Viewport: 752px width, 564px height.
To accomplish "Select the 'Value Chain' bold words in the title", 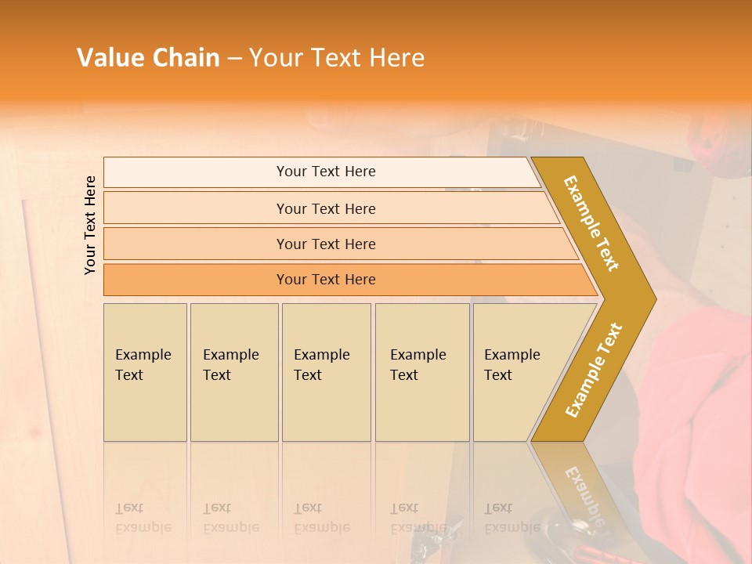I will click(148, 57).
